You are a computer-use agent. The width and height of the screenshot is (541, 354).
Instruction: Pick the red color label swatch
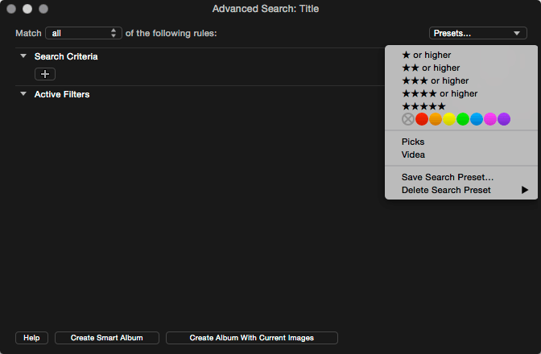click(x=422, y=119)
